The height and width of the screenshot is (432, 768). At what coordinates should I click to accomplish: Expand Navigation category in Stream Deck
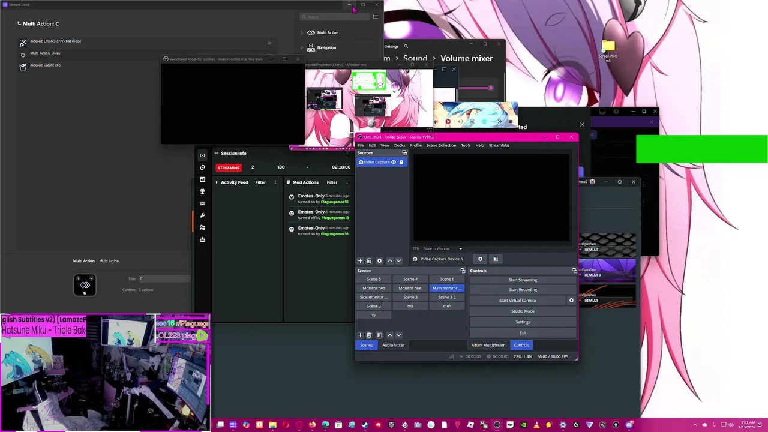click(x=302, y=47)
